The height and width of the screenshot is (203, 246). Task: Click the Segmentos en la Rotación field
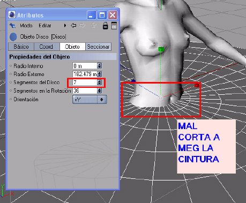click(85, 91)
